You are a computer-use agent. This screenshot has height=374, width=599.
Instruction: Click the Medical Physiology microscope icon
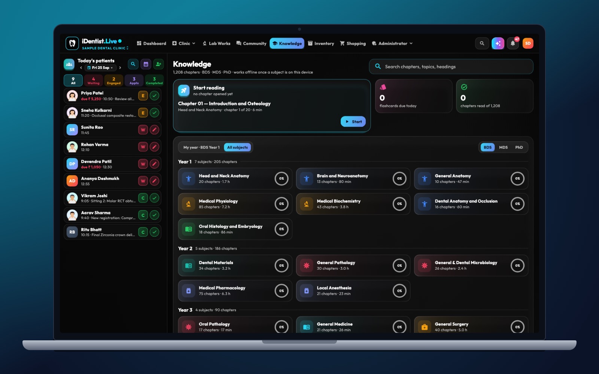(189, 204)
